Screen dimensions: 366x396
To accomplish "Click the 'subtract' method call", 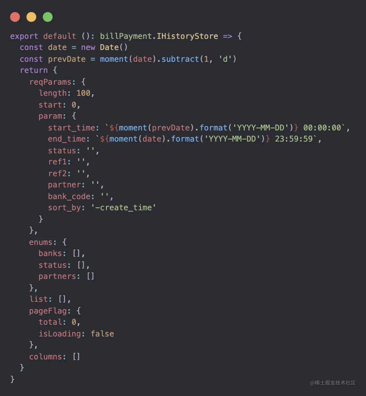I will coord(180,59).
